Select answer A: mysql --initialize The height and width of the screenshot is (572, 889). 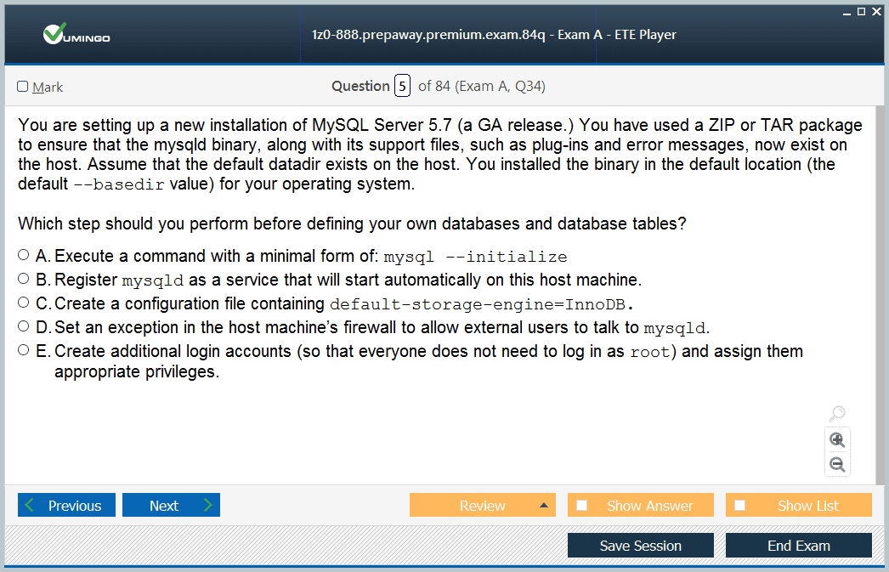(23, 255)
